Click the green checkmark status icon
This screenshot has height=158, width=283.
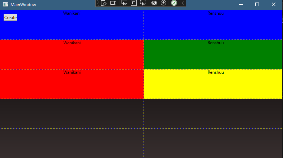[x=174, y=3]
